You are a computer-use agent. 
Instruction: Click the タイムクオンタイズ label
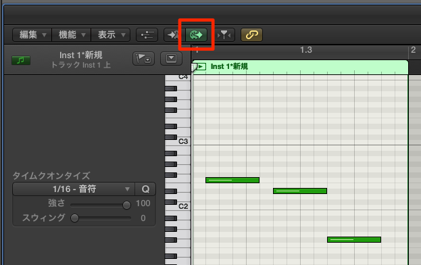click(51, 176)
